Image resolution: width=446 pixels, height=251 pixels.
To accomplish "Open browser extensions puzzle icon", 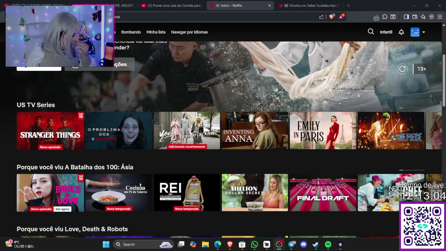I will point(385,17).
